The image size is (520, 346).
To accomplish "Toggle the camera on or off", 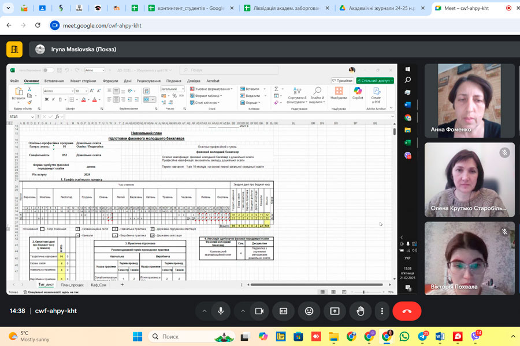I will (259, 311).
